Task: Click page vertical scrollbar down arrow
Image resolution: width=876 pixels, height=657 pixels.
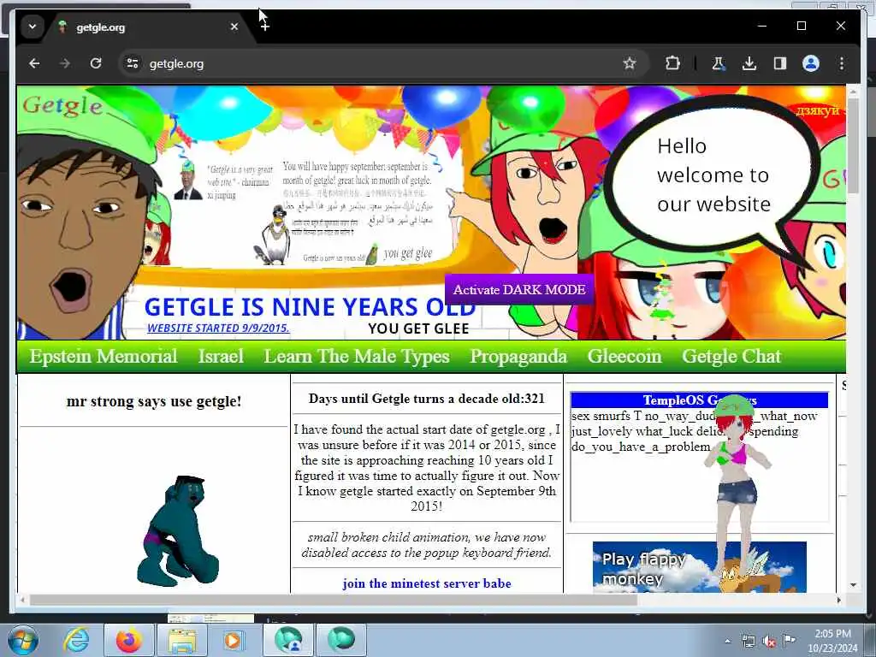Action: tap(853, 585)
